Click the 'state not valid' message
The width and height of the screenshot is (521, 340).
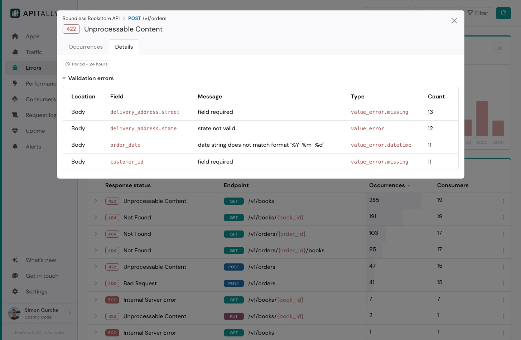(217, 128)
